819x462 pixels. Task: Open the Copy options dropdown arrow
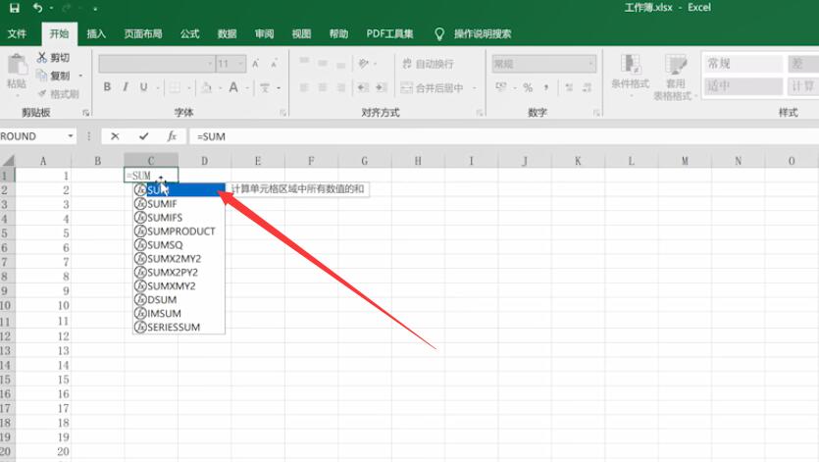pos(80,76)
